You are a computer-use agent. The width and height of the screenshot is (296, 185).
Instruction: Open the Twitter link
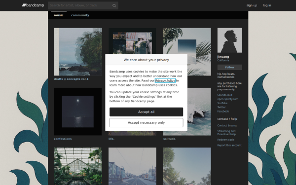click(x=222, y=107)
